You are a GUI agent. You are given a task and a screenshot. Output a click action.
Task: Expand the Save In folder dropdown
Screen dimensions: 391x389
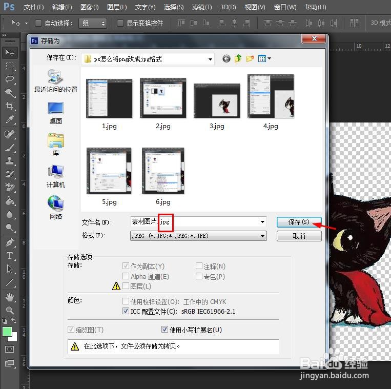click(x=210, y=59)
